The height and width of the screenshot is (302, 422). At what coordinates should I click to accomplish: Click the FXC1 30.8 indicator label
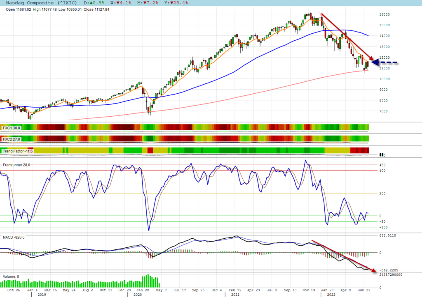(x=11, y=128)
